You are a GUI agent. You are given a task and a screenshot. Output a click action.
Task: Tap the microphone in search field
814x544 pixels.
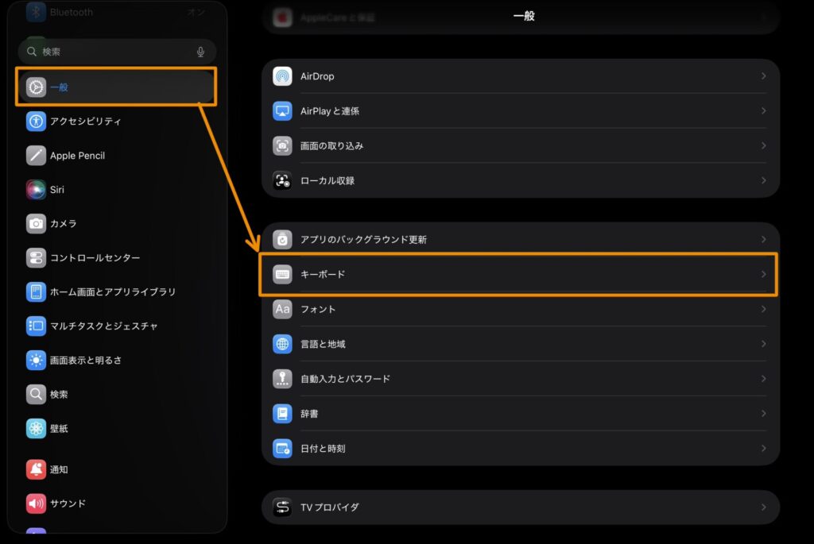pyautogui.click(x=200, y=52)
